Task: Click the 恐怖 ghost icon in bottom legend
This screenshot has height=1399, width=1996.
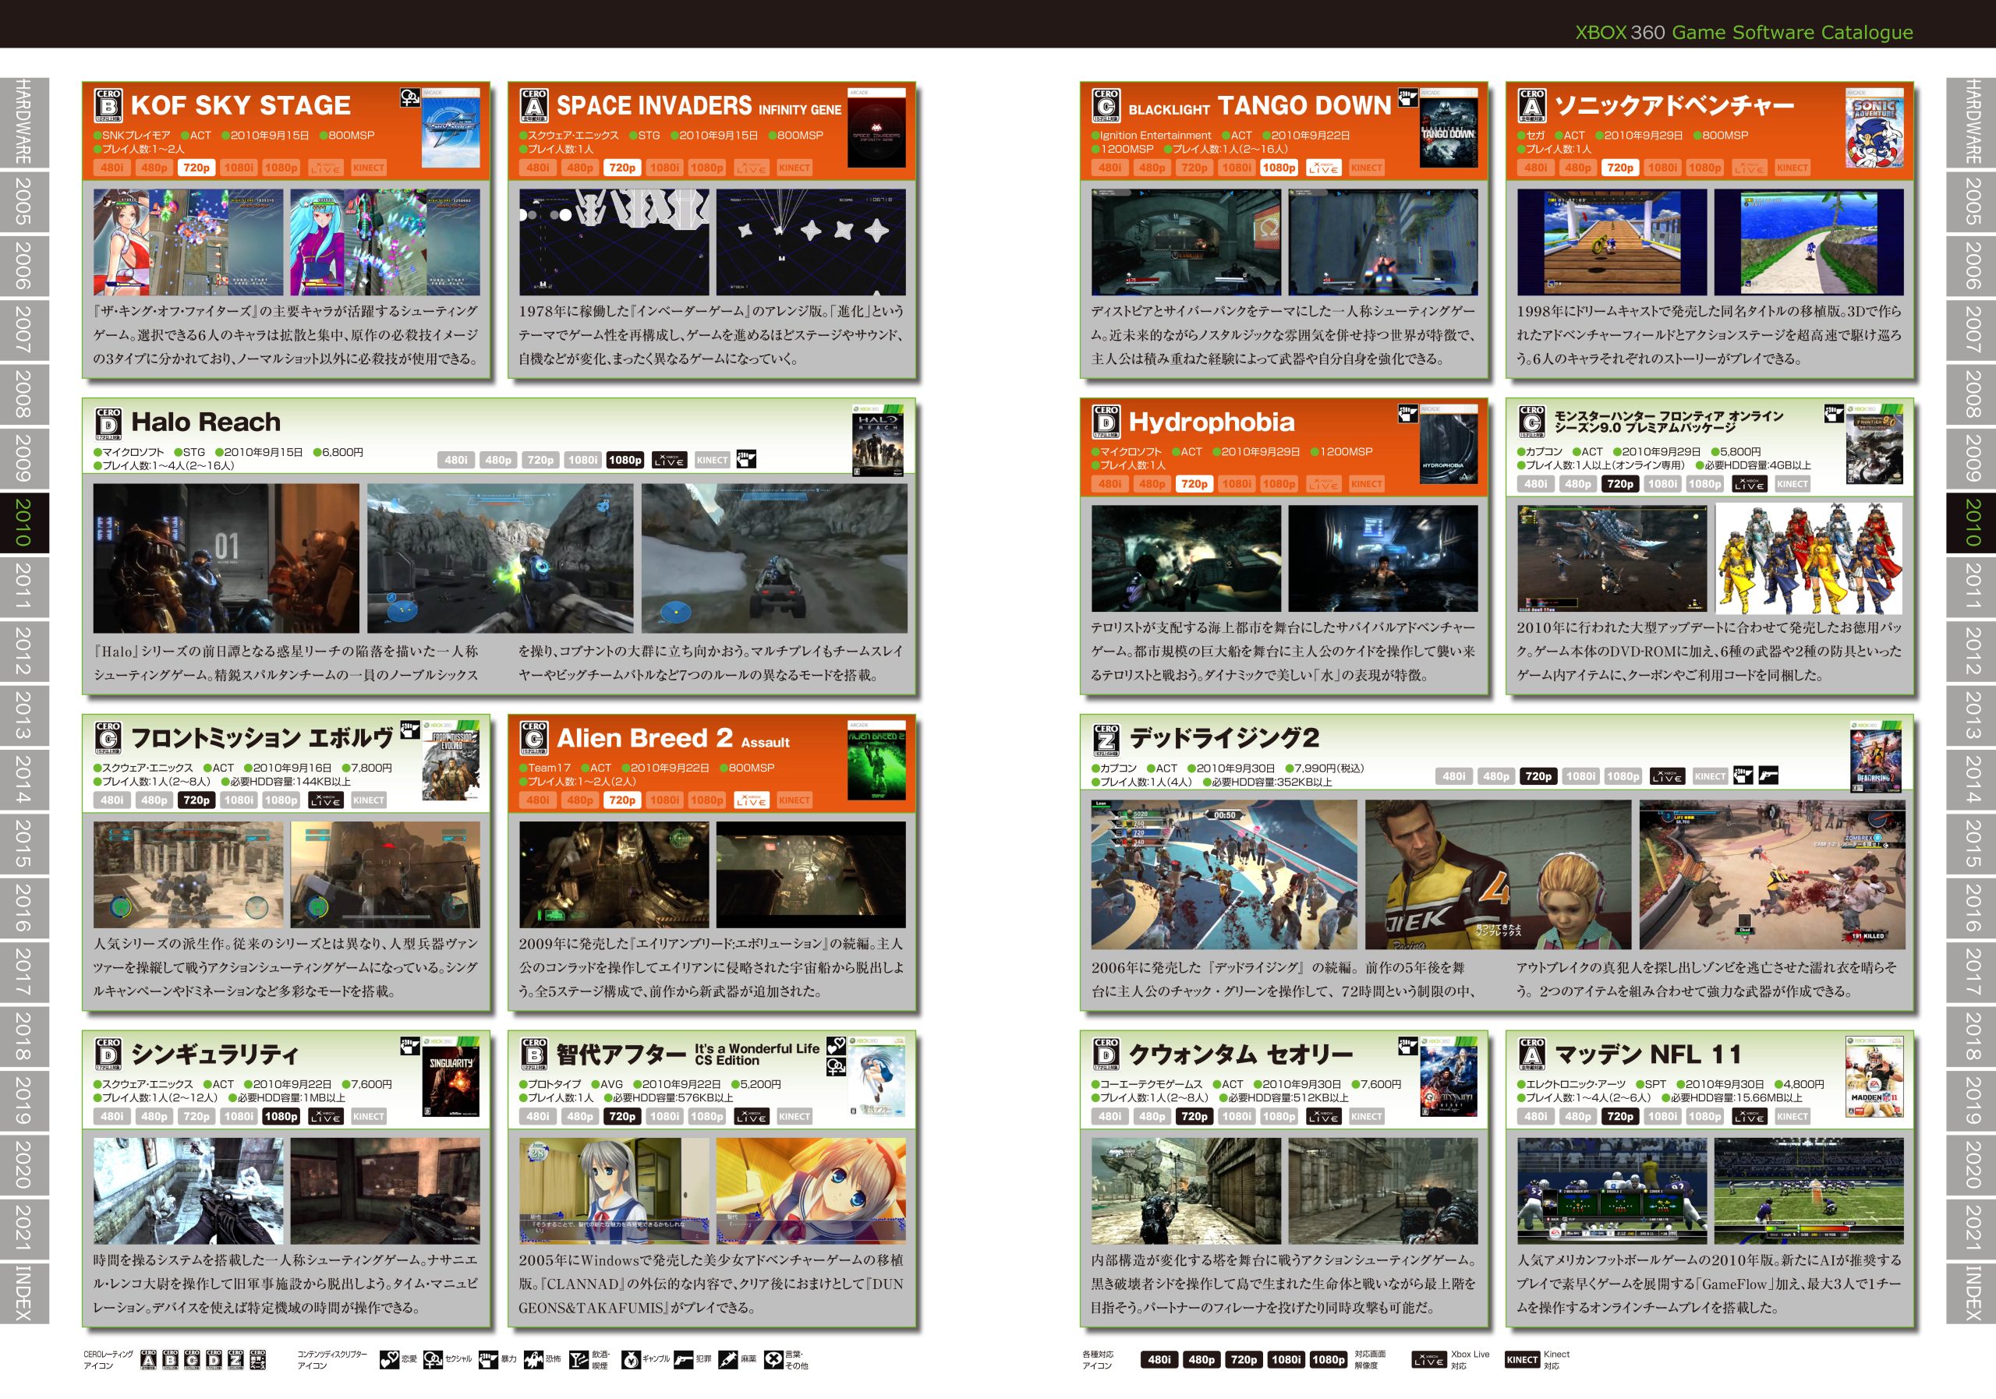Action: click(533, 1359)
